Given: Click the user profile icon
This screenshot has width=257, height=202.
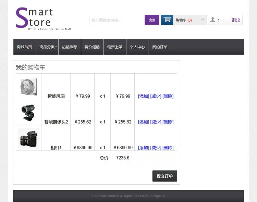Looking at the screenshot, I should 213,20.
